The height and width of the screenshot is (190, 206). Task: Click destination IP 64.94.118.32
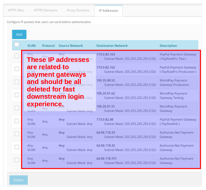[106, 146]
